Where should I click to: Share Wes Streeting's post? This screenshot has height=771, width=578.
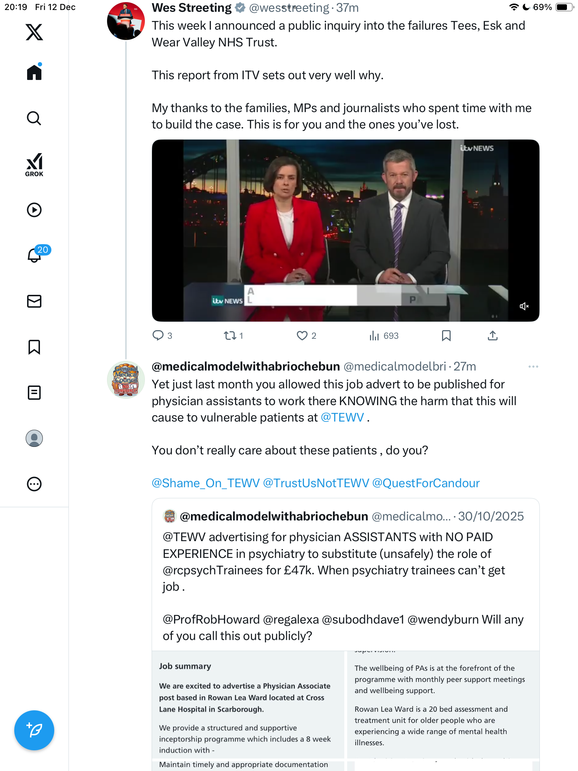tap(492, 336)
